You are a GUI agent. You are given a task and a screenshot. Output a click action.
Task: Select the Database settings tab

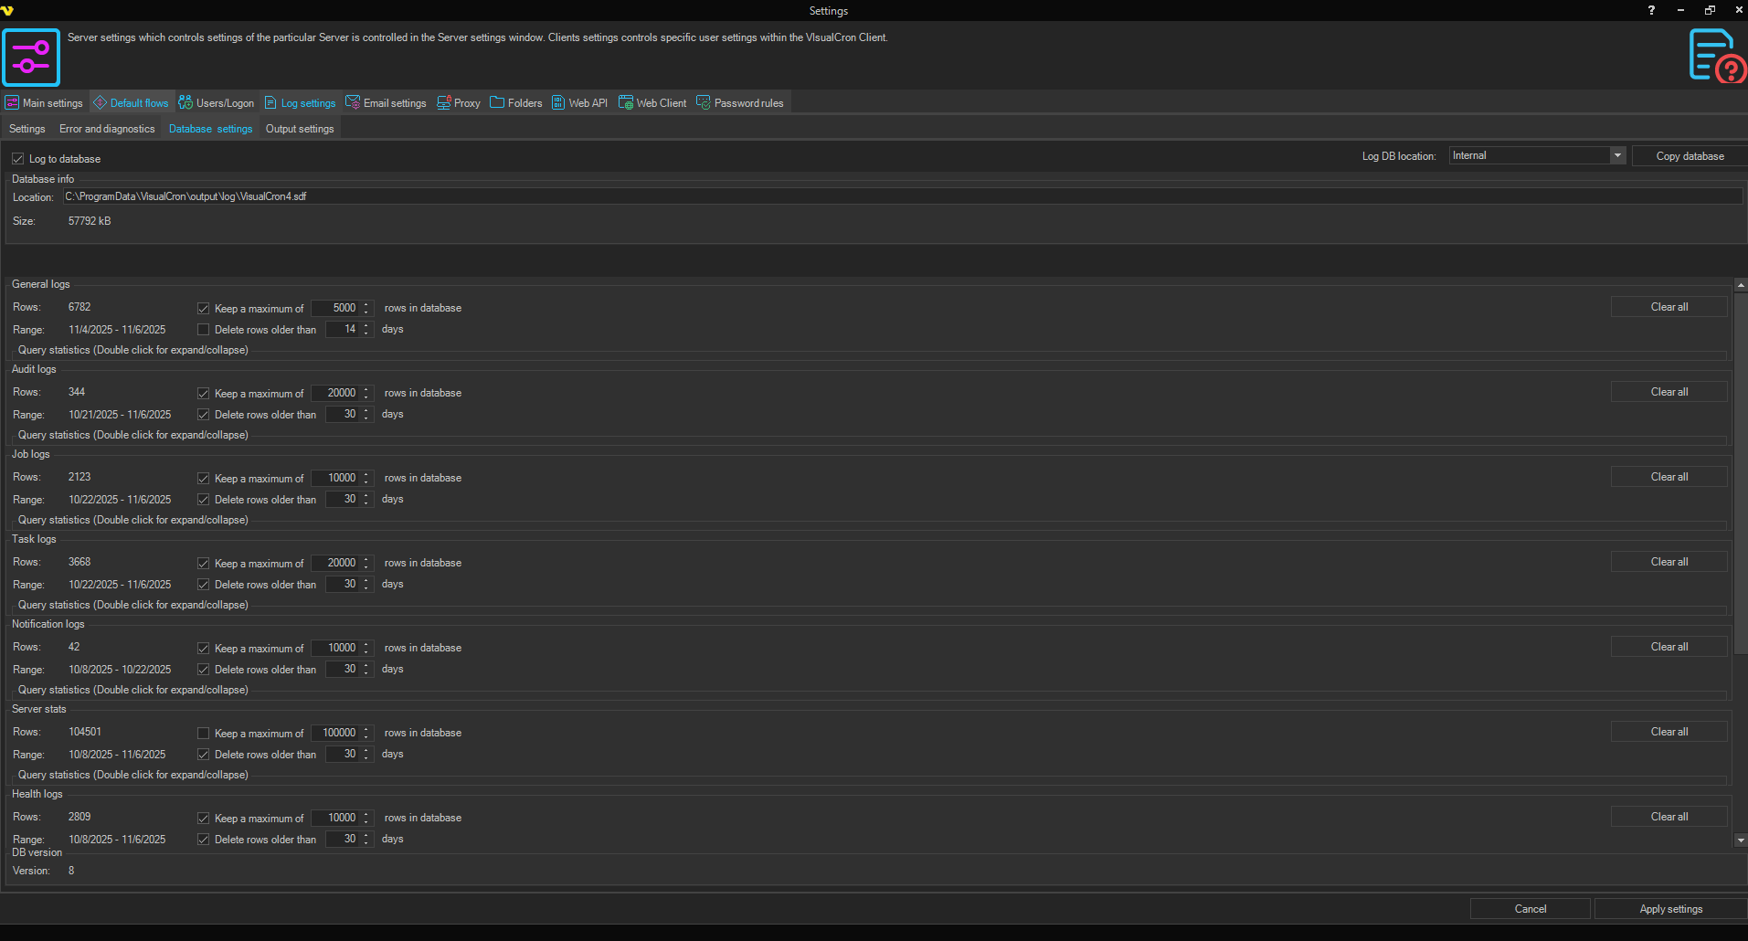(x=210, y=129)
